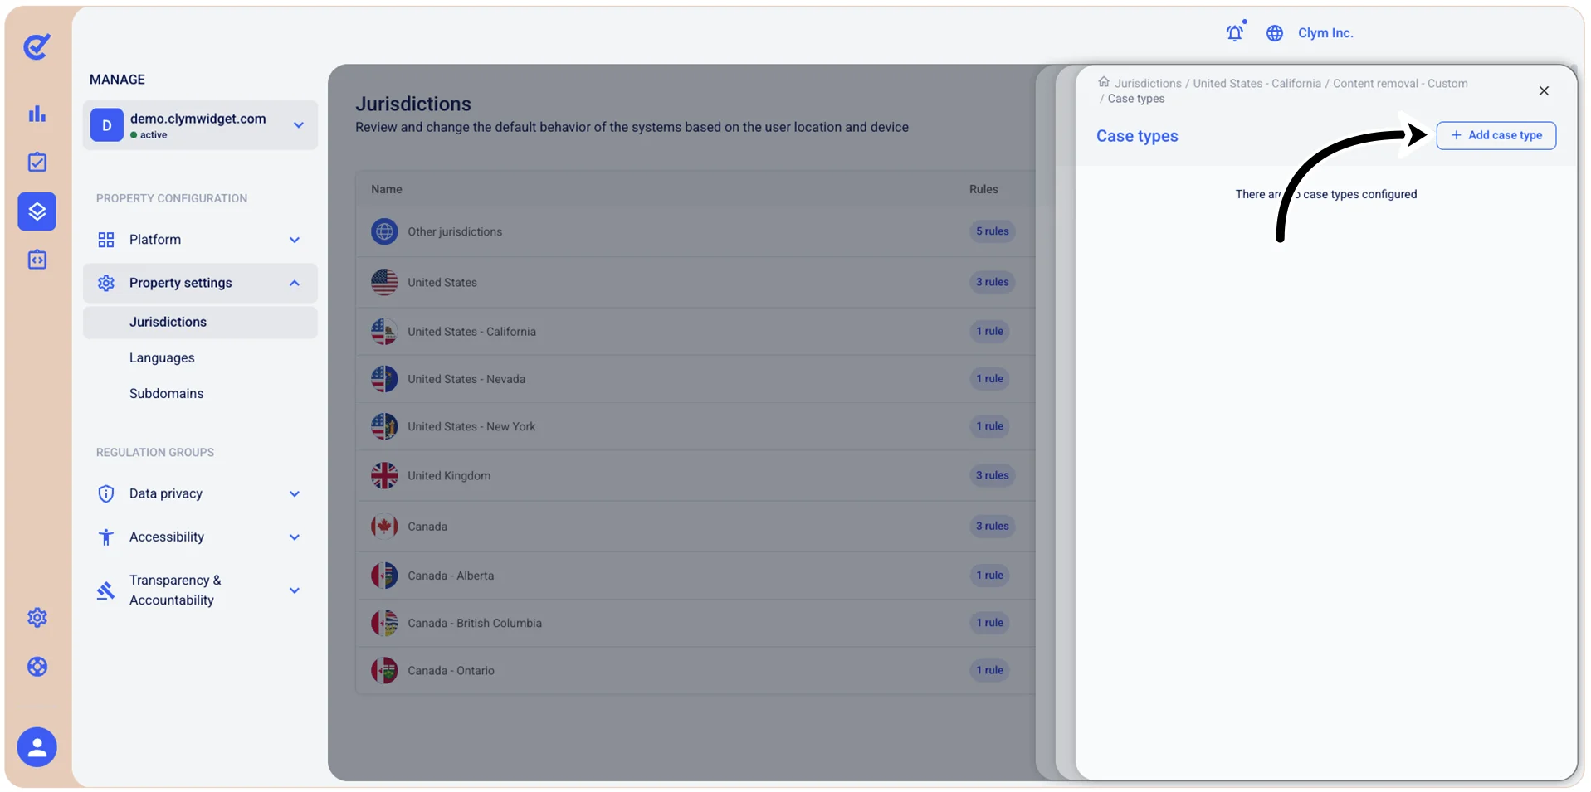1591x792 pixels.
Task: Expand the demo.clymwidget.com property selector
Action: pyautogui.click(x=200, y=125)
